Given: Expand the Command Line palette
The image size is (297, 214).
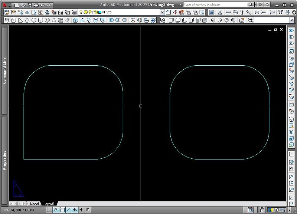Looking at the screenshot, I should tap(4, 70).
